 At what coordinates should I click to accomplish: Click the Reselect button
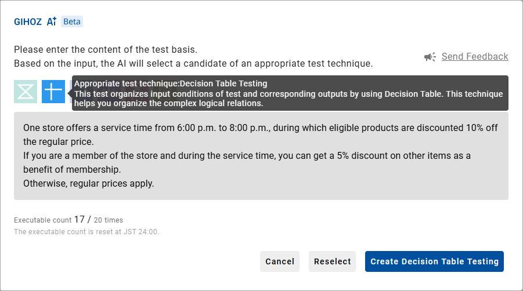coord(332,261)
